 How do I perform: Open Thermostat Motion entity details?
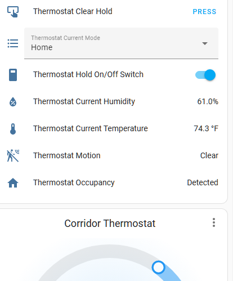[67, 155]
